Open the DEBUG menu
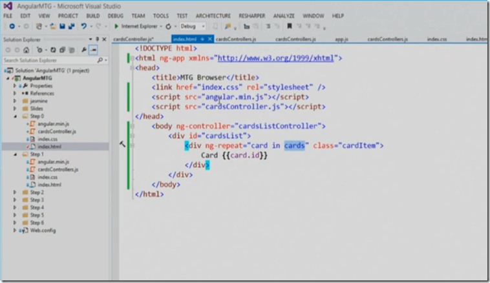This screenshot has height=283, width=490. click(x=116, y=16)
